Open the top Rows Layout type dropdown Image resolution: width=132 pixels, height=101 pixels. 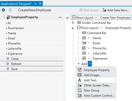point(96,17)
